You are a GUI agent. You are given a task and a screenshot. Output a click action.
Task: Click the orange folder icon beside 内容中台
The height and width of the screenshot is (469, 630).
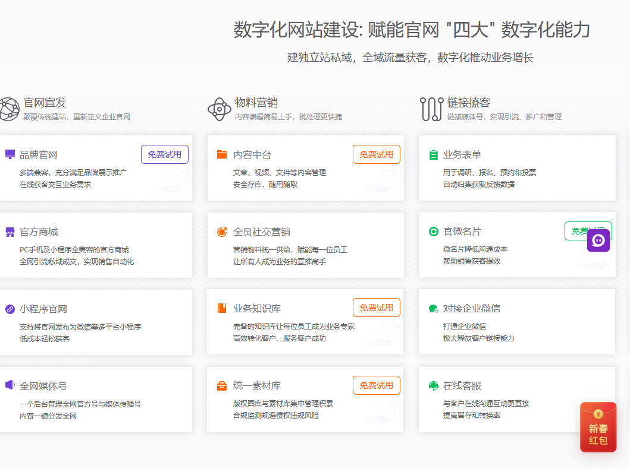point(222,154)
